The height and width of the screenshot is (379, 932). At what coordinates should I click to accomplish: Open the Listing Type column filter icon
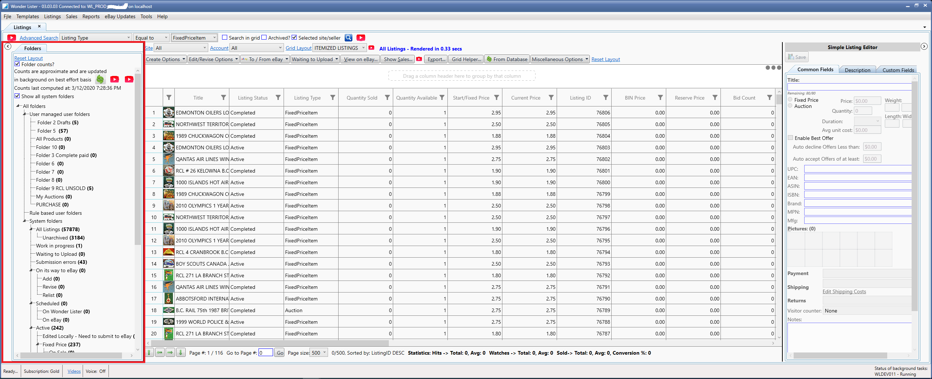pos(333,97)
